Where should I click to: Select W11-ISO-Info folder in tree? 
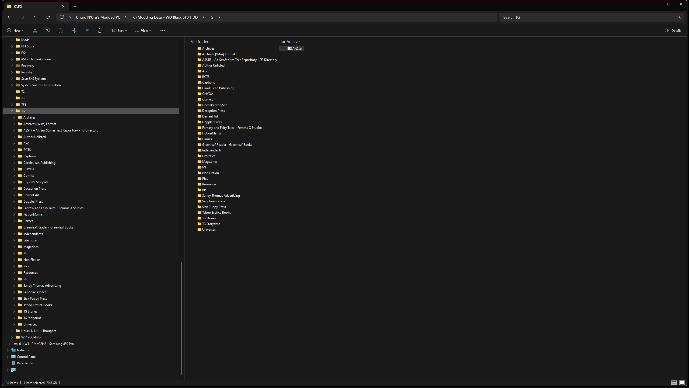(x=31, y=337)
